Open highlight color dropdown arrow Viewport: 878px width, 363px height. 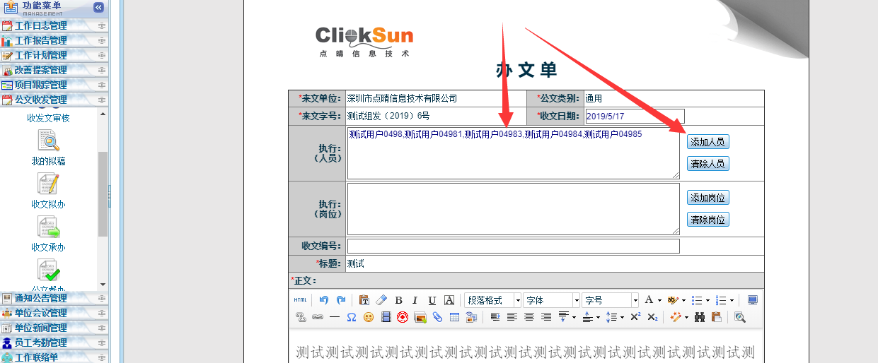point(683,300)
